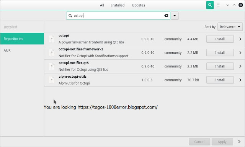
Task: Show details arrow for alpm-octopi-utils
Action: coord(240,80)
